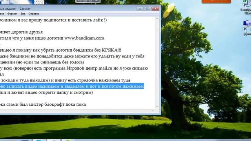Click the vertical scrollbar down arrow
The height and width of the screenshot is (141, 251).
coord(157,107)
